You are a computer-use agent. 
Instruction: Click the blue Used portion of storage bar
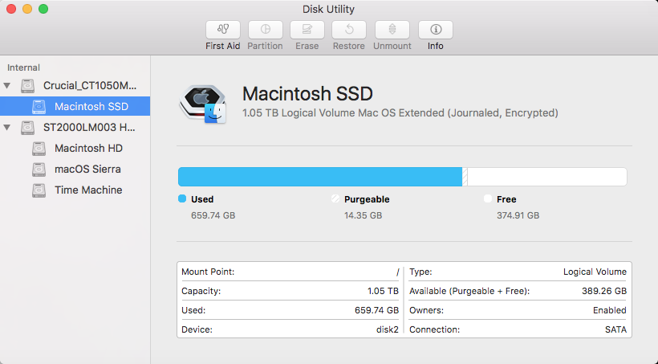pos(319,177)
